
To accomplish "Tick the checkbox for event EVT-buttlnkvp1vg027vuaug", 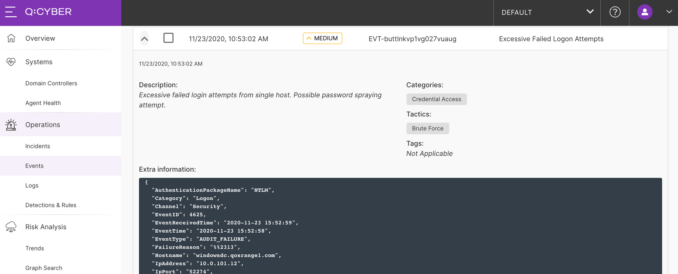I will click(x=168, y=38).
